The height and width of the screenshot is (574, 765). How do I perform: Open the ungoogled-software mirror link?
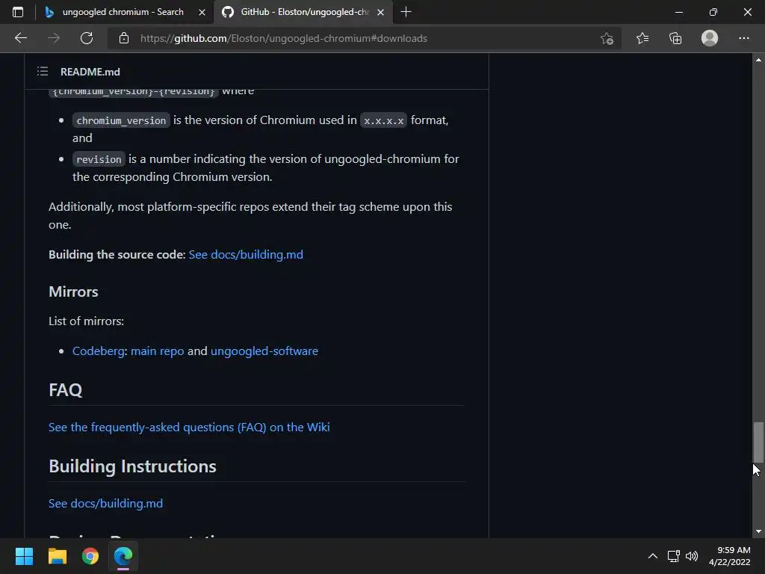click(264, 351)
